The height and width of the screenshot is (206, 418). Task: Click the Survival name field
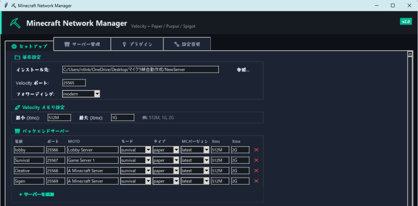coord(29,161)
